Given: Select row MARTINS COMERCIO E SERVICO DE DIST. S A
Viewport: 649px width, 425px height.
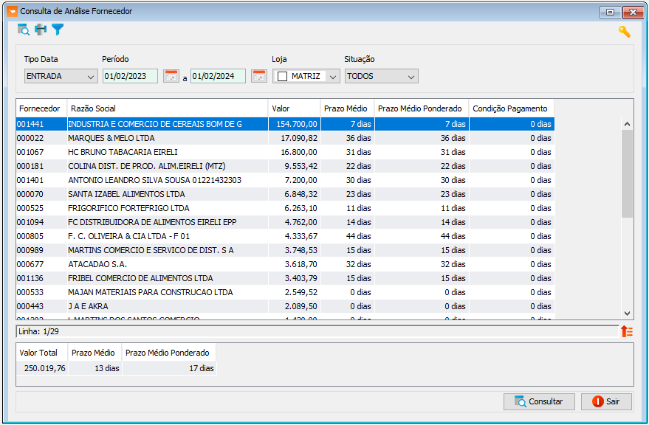Looking at the screenshot, I should [285, 250].
